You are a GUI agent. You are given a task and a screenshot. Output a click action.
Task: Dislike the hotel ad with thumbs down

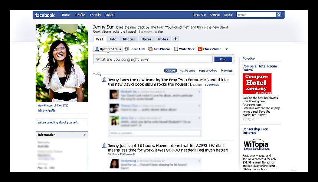click(249, 120)
